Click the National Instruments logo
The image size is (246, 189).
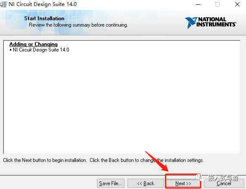pyautogui.click(x=211, y=23)
